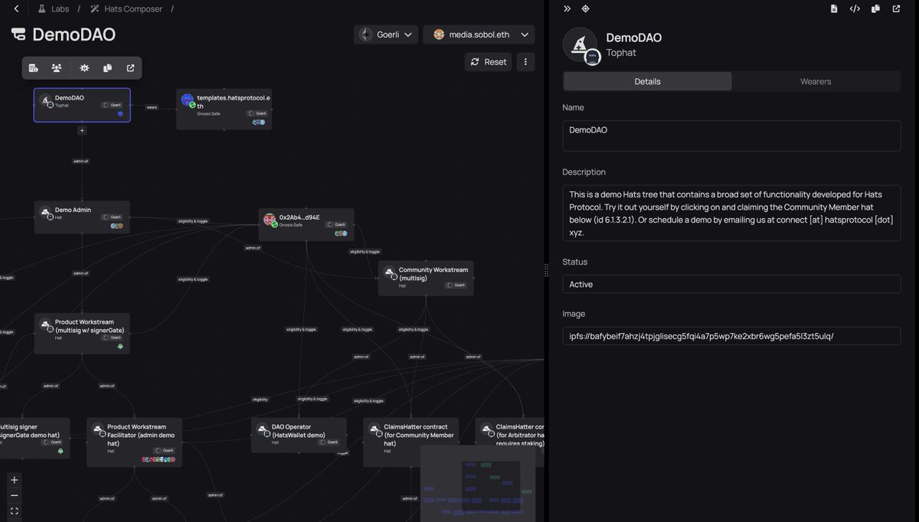Select the DemoDAO Tophat node
The height and width of the screenshot is (522, 919).
point(82,105)
